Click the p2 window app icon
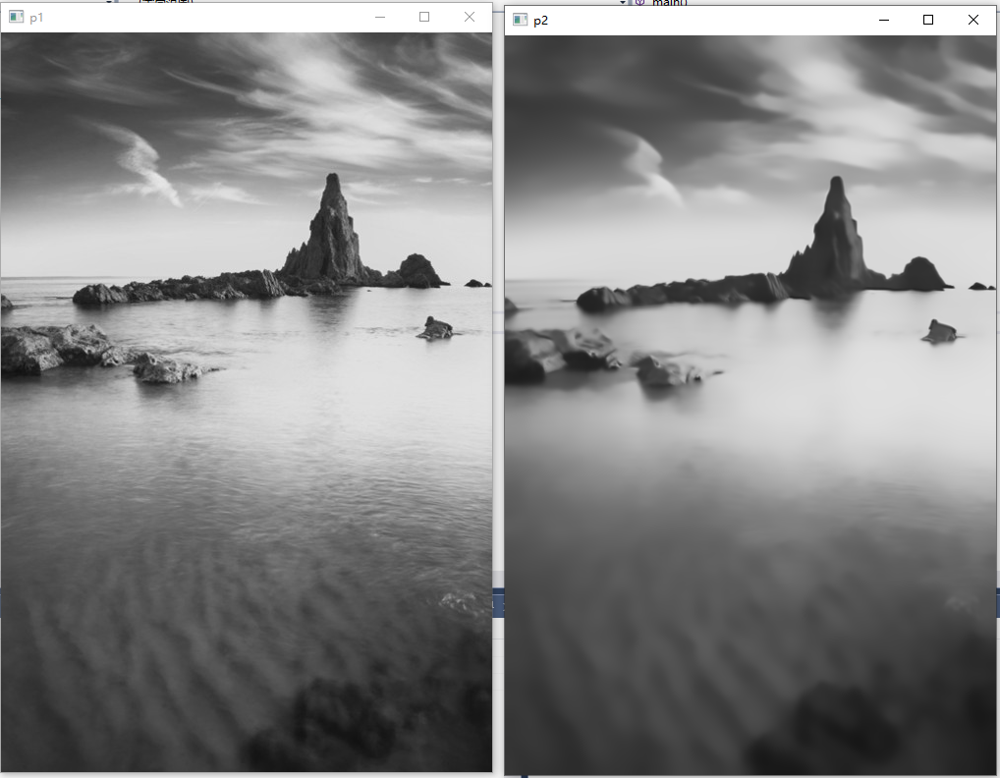Image resolution: width=1000 pixels, height=778 pixels. [x=521, y=20]
